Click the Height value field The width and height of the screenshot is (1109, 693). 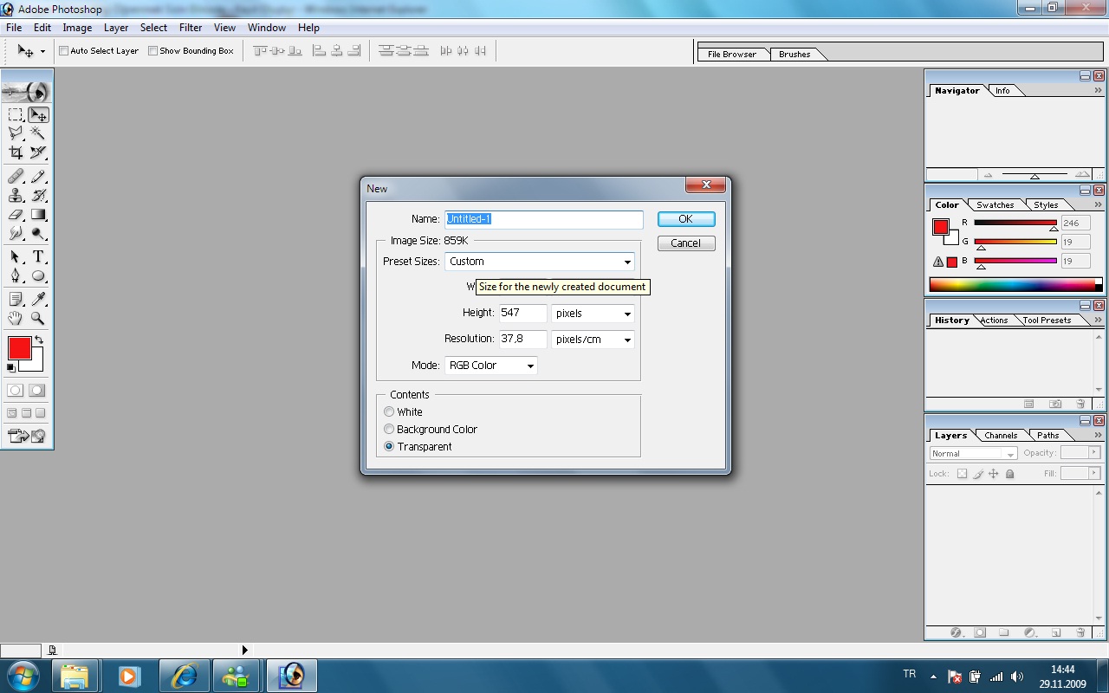(523, 314)
